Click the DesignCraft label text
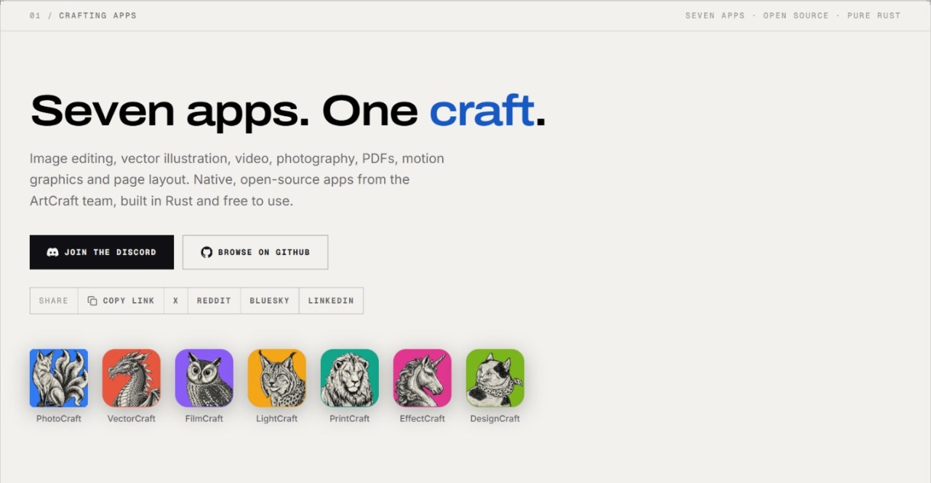This screenshot has height=483, width=931. [495, 418]
